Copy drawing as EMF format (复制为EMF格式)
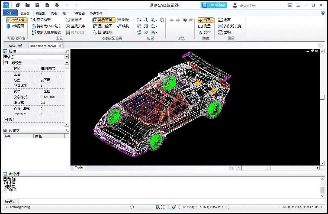This screenshot has height=214, width=328. pyautogui.click(x=46, y=26)
